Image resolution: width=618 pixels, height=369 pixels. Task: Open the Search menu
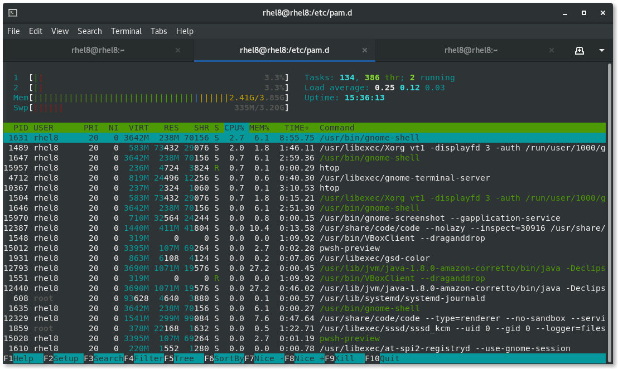(89, 31)
